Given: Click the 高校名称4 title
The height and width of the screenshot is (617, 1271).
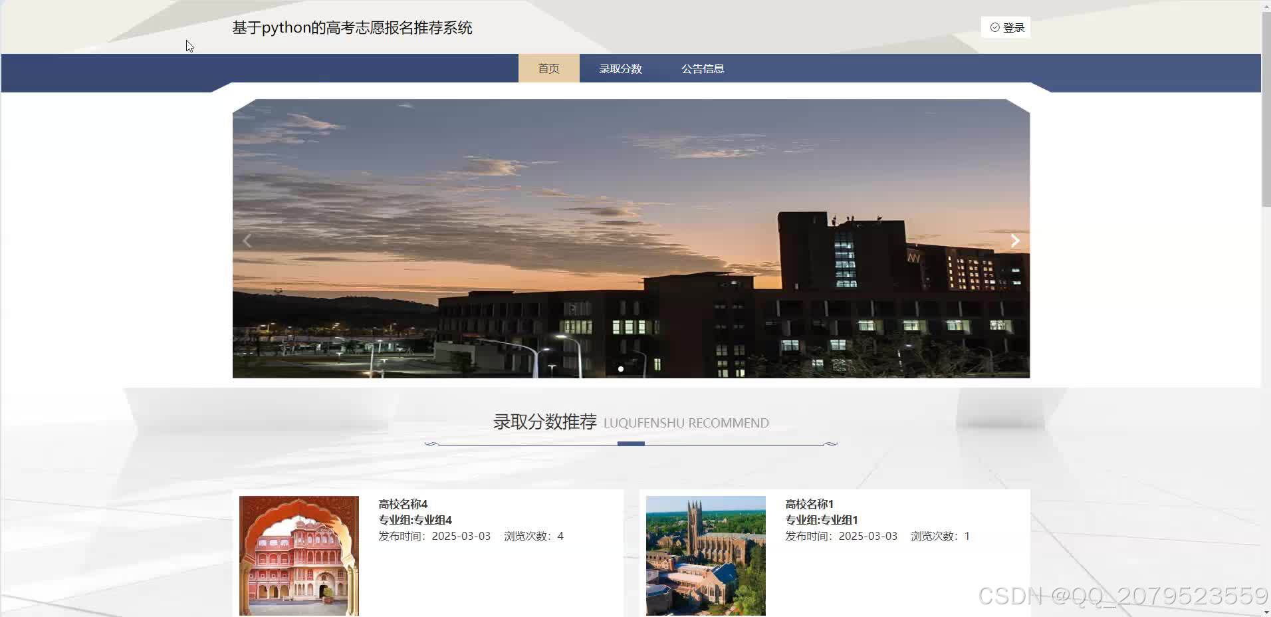Looking at the screenshot, I should 403,504.
